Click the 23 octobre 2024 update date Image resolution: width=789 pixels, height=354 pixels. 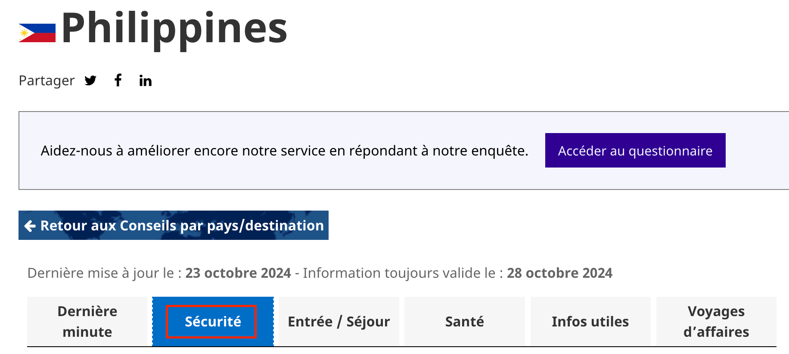(x=238, y=273)
